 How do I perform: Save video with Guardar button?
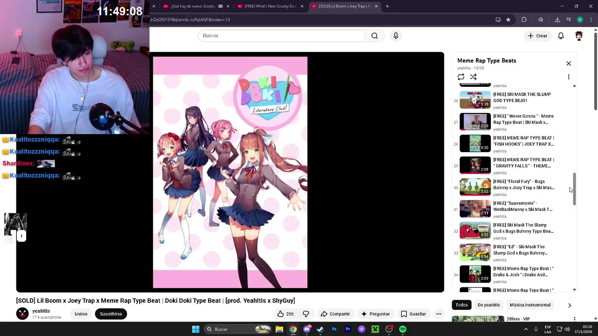413,314
